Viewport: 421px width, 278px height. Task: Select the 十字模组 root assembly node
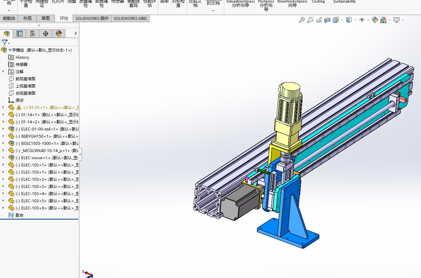(x=39, y=50)
